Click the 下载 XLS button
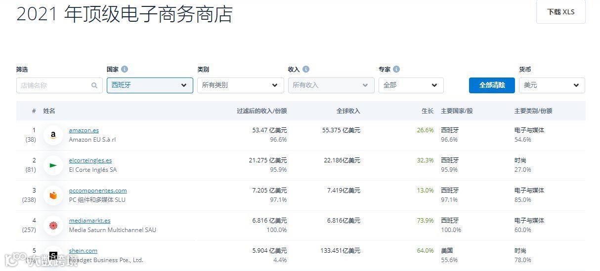 coord(561,12)
